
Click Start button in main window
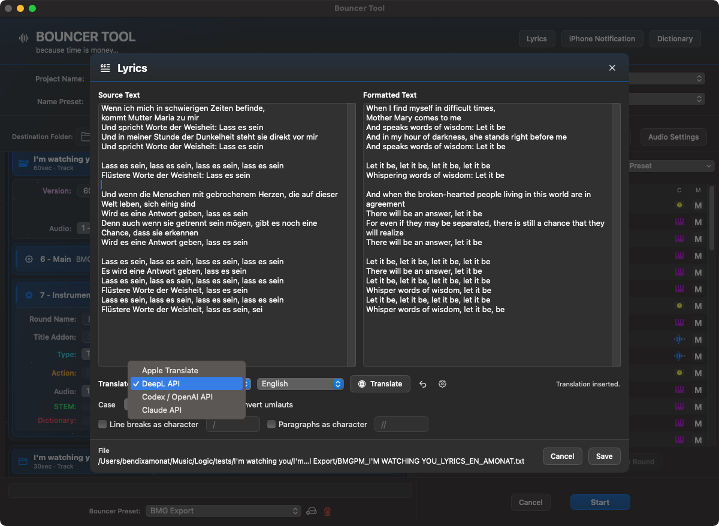coord(600,503)
